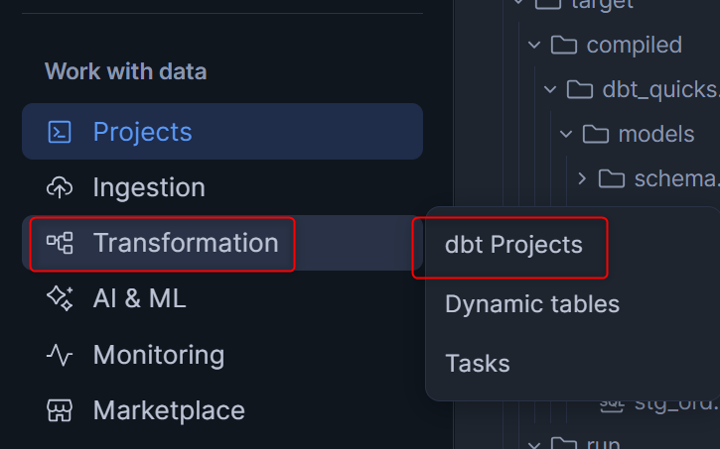Click the Marketplace storefront icon
This screenshot has width=720, height=449.
[60, 409]
